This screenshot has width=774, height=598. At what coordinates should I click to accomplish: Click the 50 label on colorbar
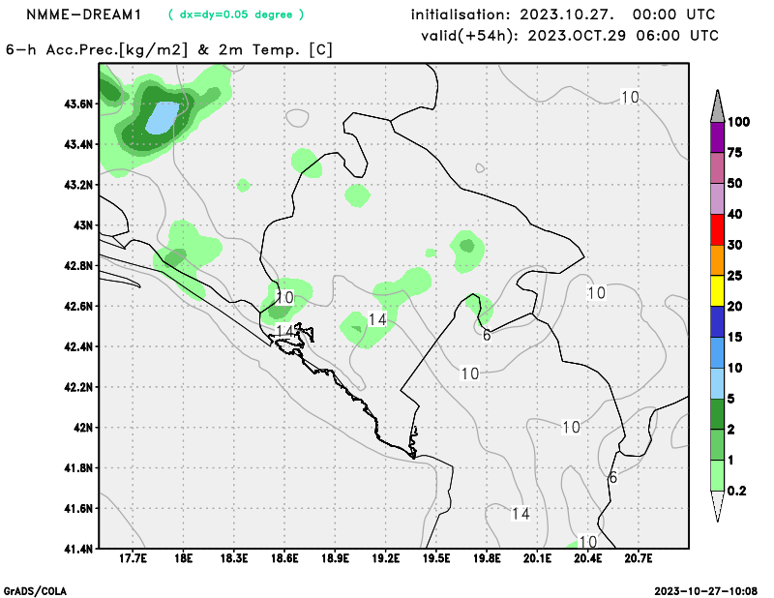tap(735, 183)
